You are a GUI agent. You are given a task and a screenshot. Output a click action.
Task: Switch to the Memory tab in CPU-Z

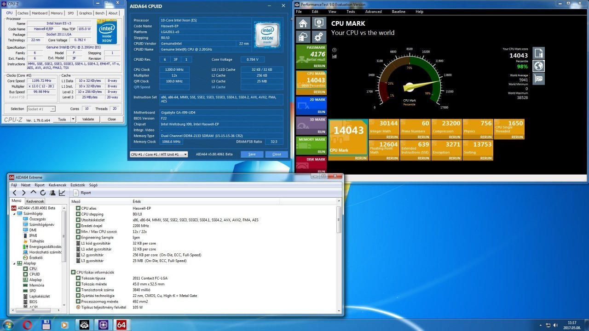coord(57,13)
